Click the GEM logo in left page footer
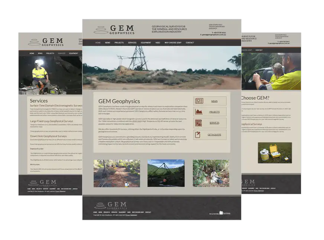 [42, 183]
